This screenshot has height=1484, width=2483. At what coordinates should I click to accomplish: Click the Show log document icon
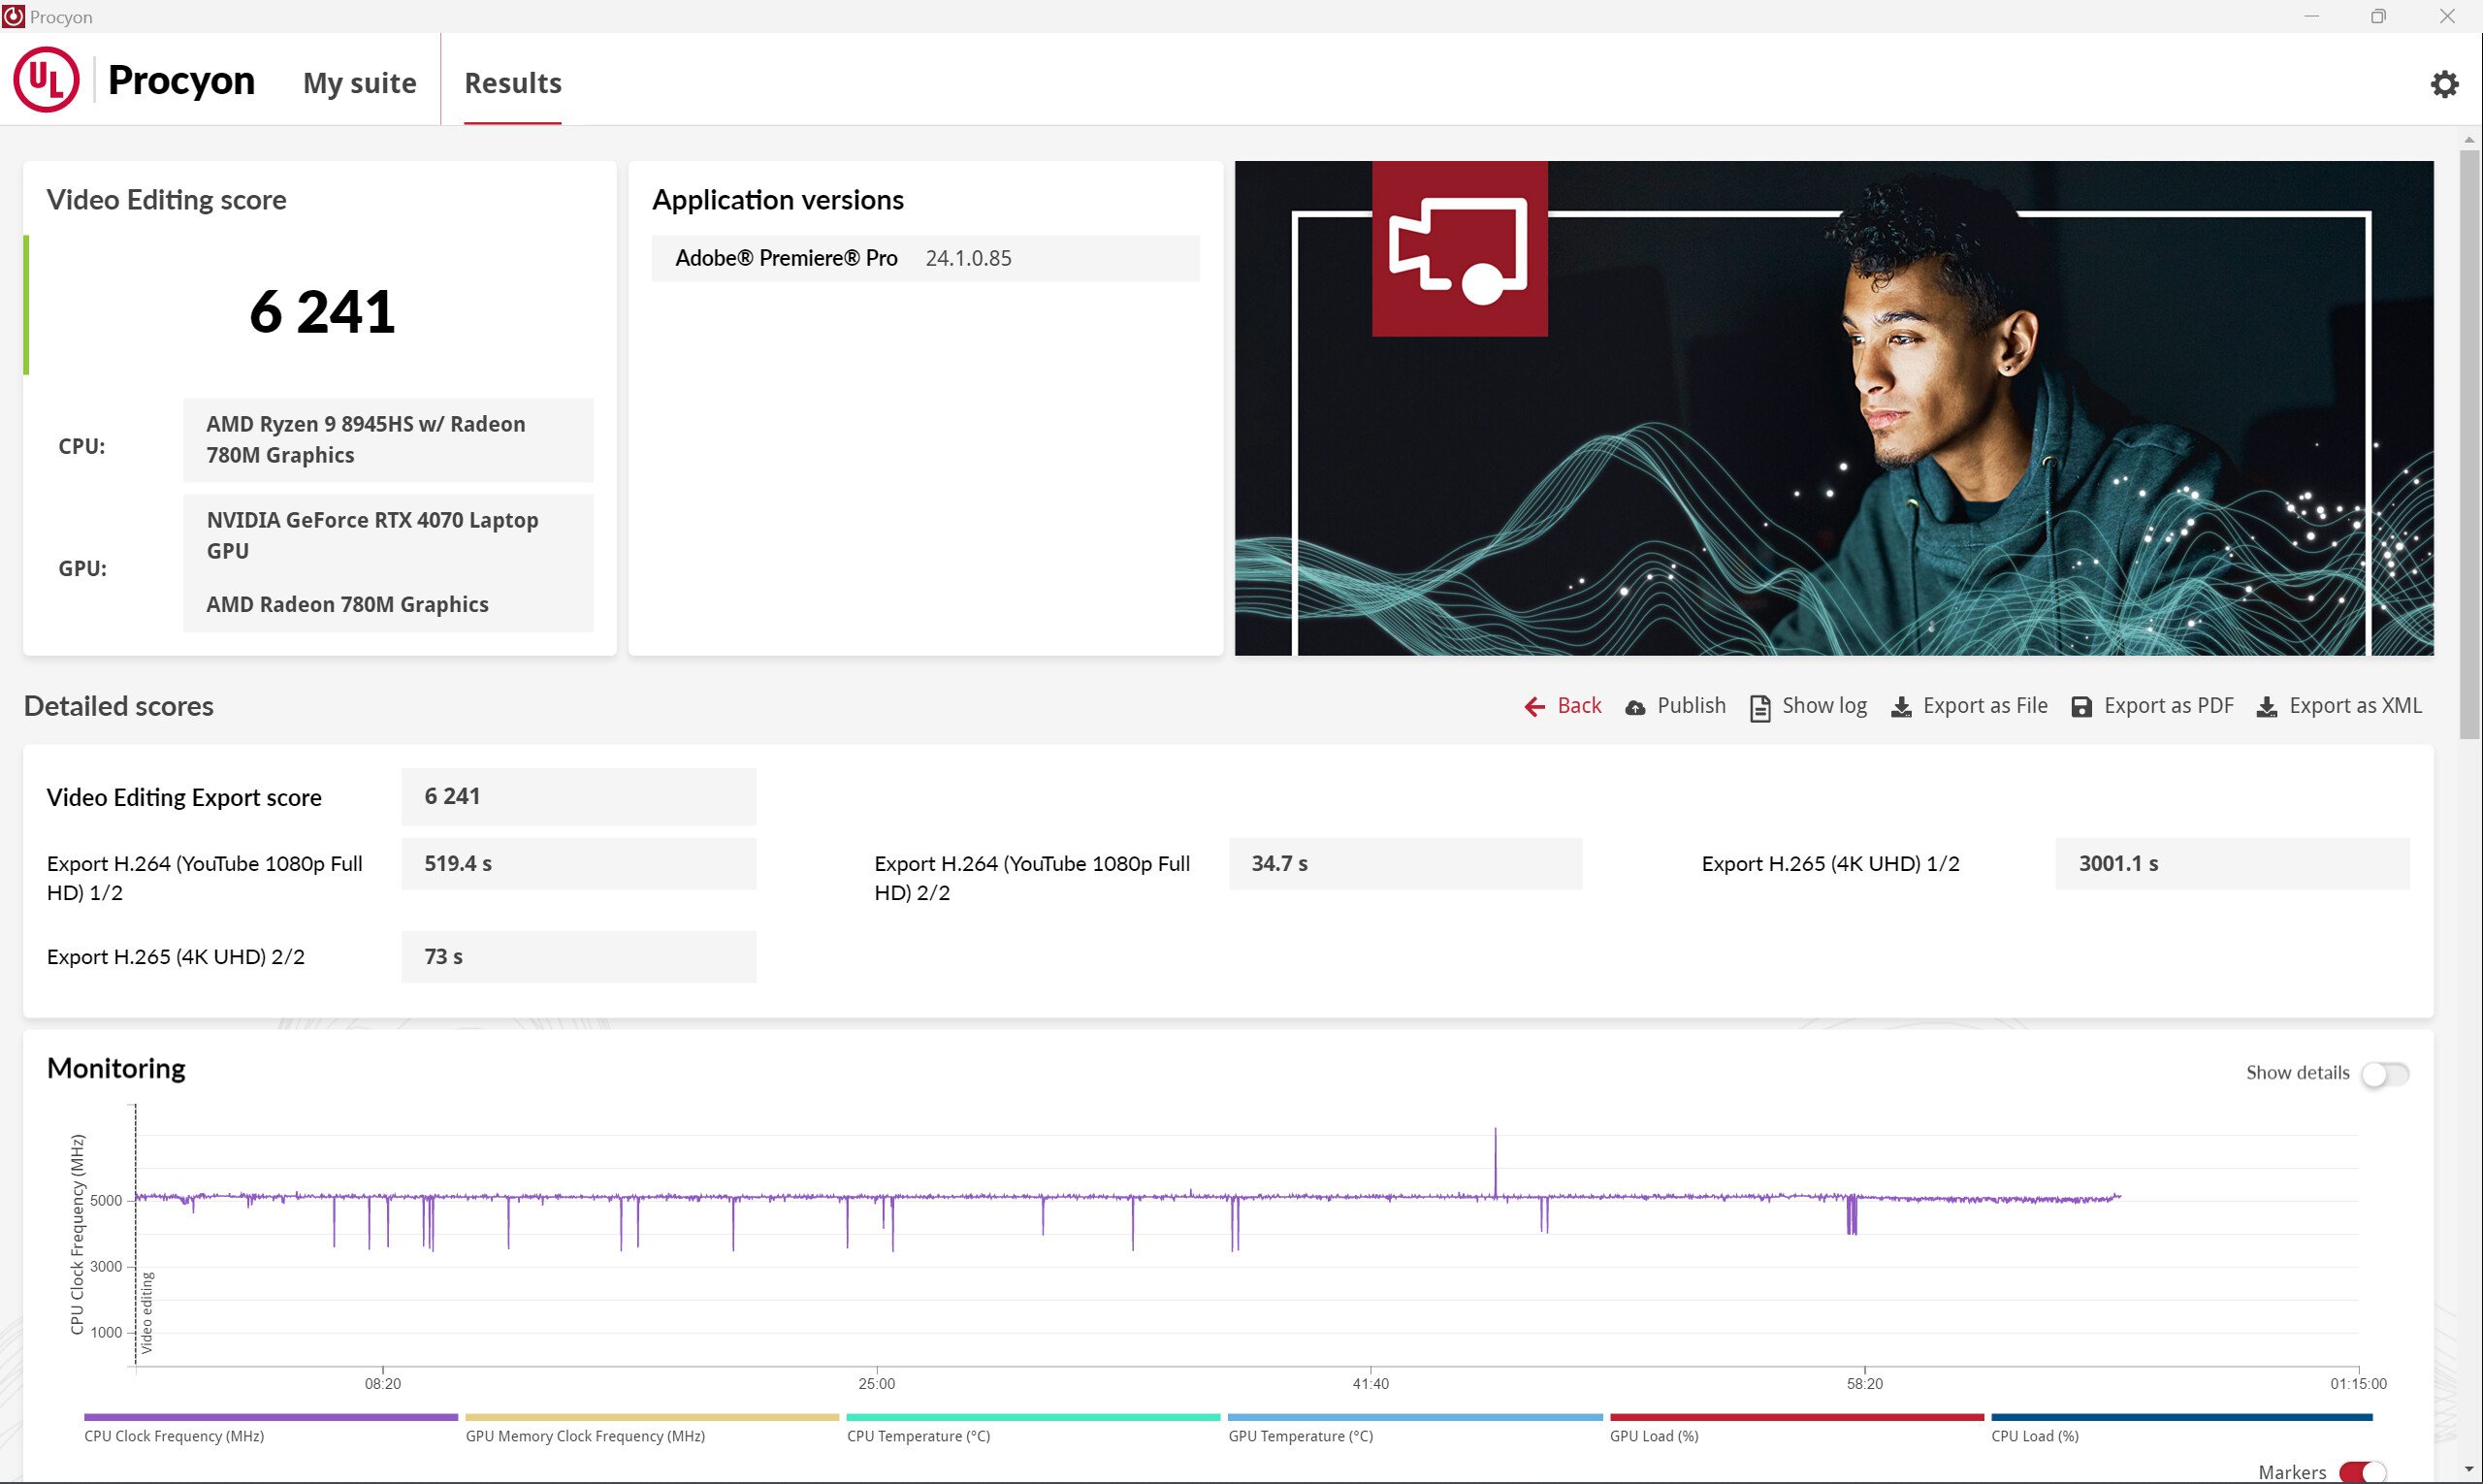click(1759, 707)
